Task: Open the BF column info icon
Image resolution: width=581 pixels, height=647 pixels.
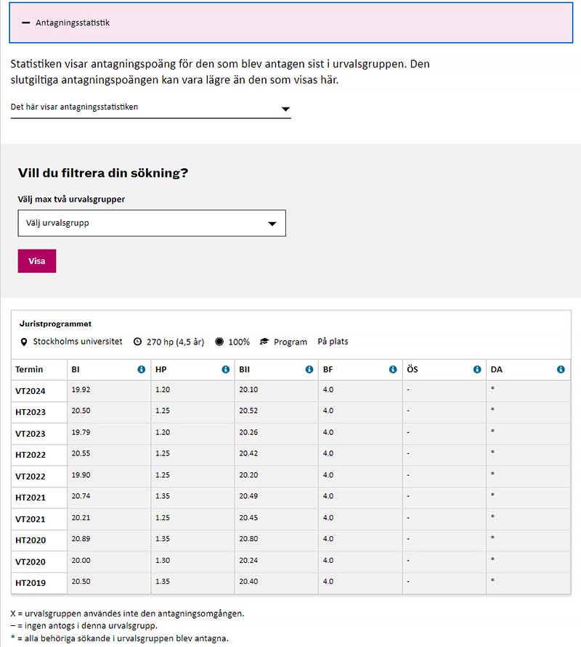Action: [392, 369]
